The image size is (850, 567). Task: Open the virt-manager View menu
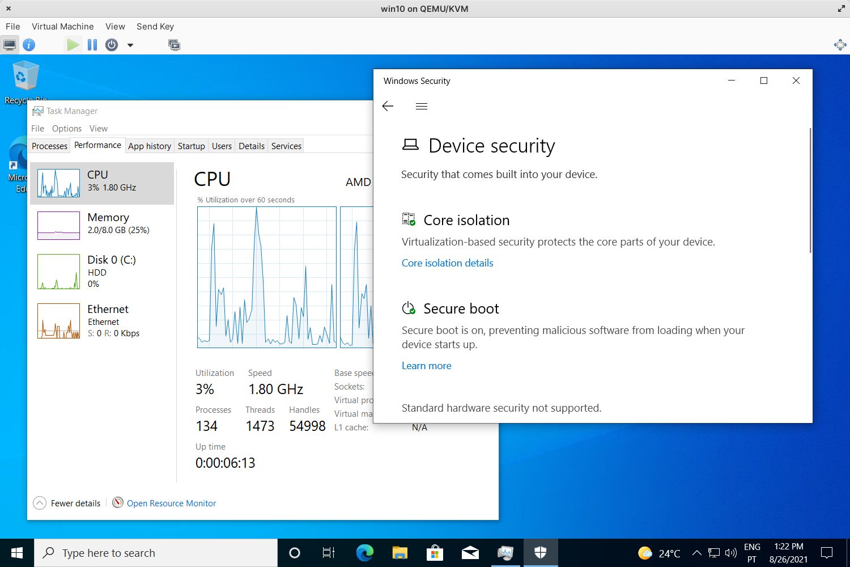tap(115, 27)
